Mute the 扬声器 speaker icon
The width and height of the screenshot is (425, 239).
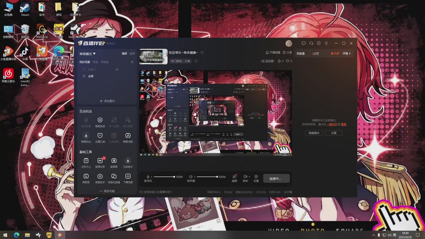point(191,177)
